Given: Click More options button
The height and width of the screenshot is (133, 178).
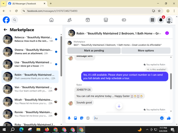Looking at the screenshot, I should 146,51.
